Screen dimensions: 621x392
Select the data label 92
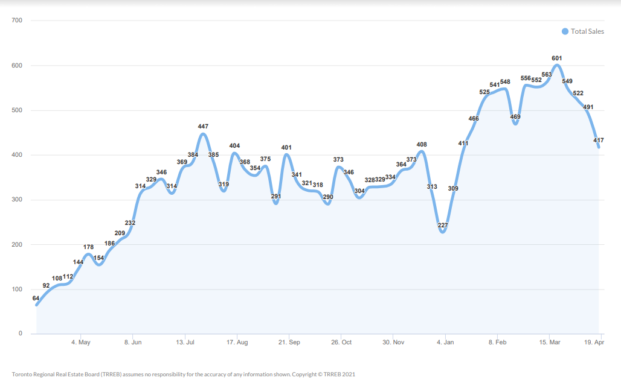pos(46,286)
